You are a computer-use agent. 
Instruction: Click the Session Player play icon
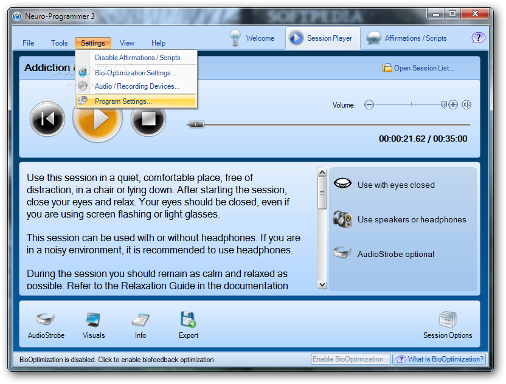[296, 38]
